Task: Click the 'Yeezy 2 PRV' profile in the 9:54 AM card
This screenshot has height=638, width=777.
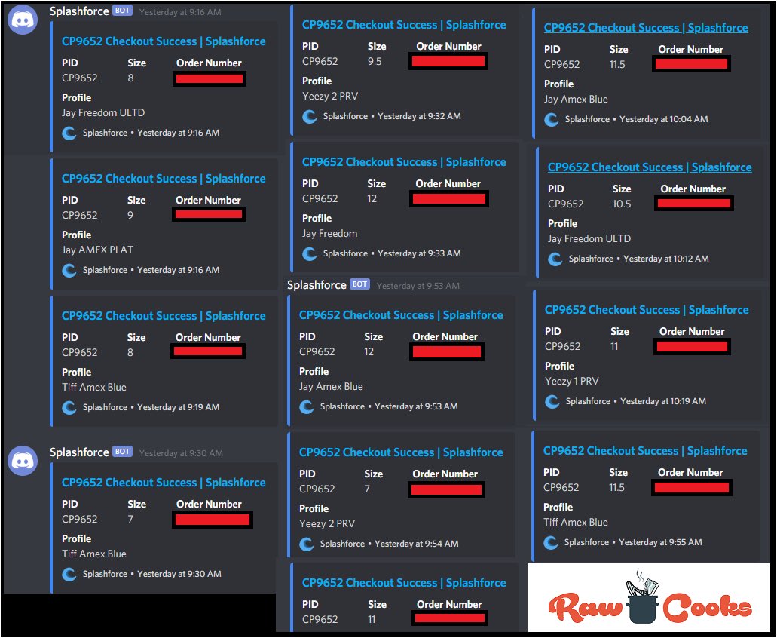Action: 327,523
